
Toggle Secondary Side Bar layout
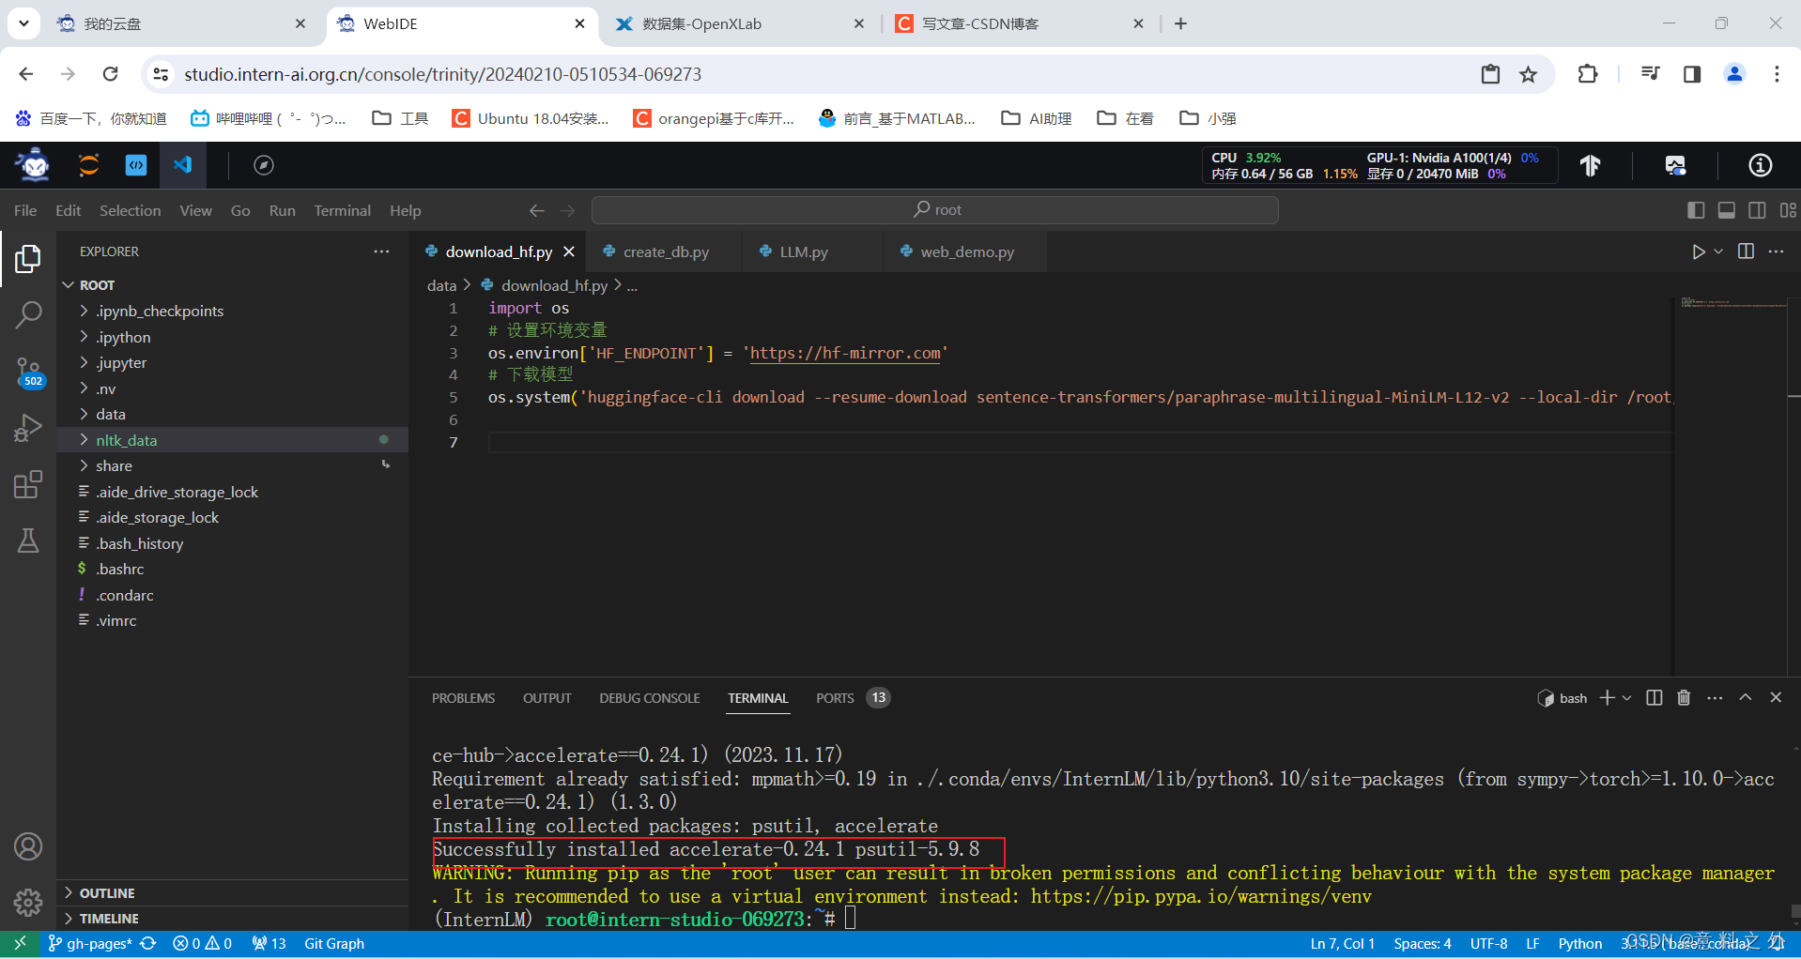click(1758, 210)
